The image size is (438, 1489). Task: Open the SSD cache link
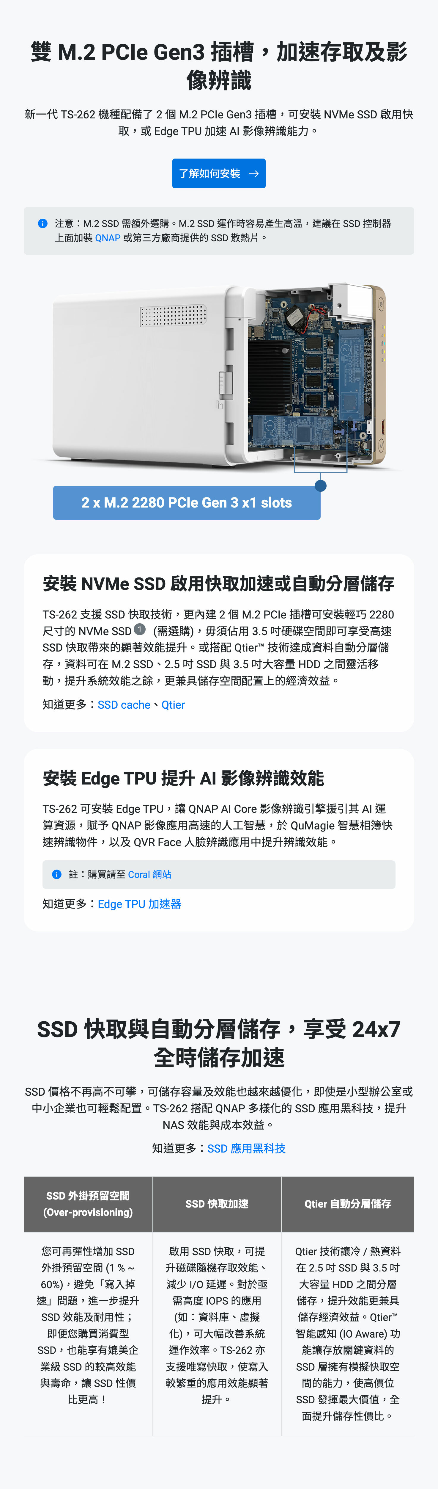click(124, 704)
